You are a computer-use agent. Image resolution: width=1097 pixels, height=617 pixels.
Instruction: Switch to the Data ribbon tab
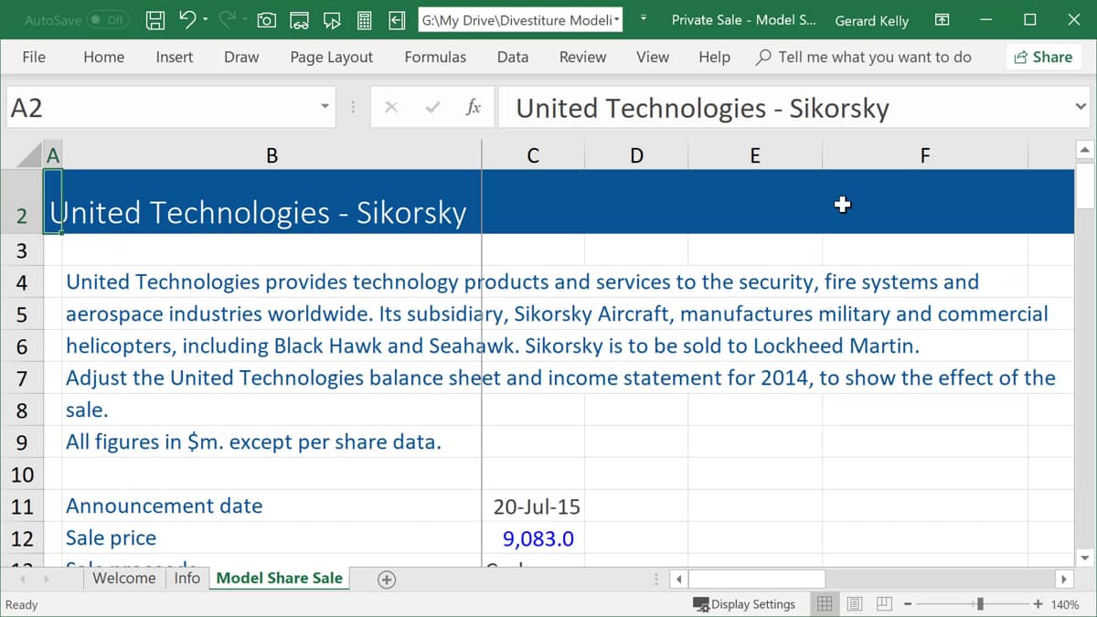pos(513,57)
